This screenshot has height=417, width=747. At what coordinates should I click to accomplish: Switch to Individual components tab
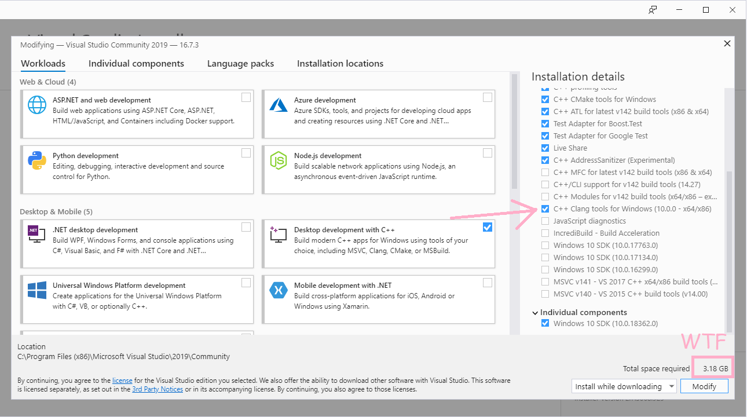136,64
